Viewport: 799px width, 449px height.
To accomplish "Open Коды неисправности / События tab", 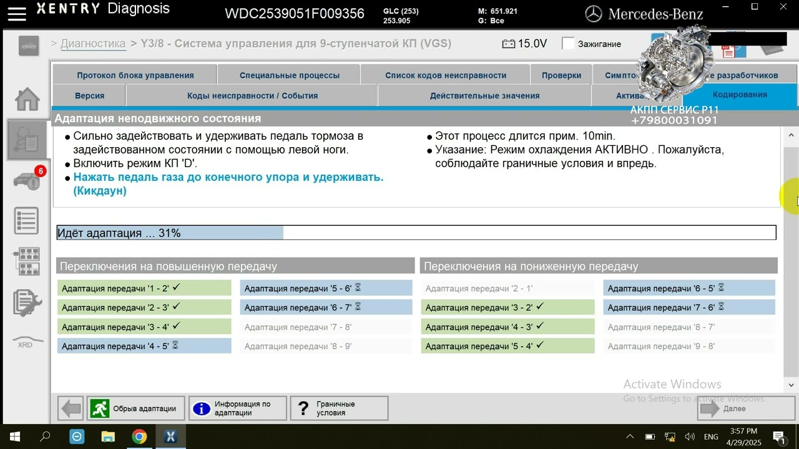I will [253, 95].
